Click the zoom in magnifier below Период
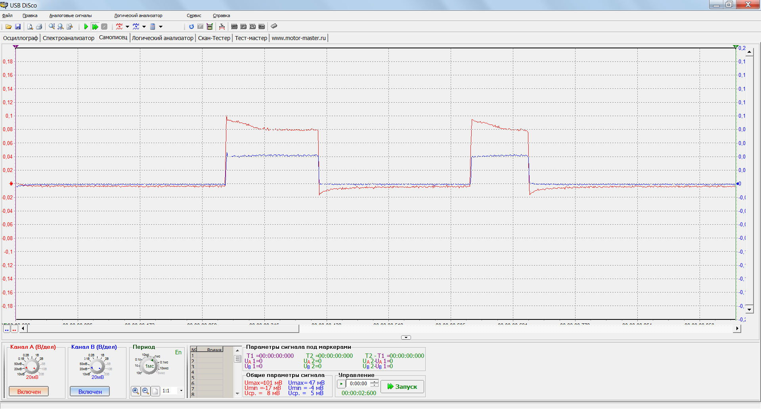This screenshot has height=409, width=761. pyautogui.click(x=136, y=391)
